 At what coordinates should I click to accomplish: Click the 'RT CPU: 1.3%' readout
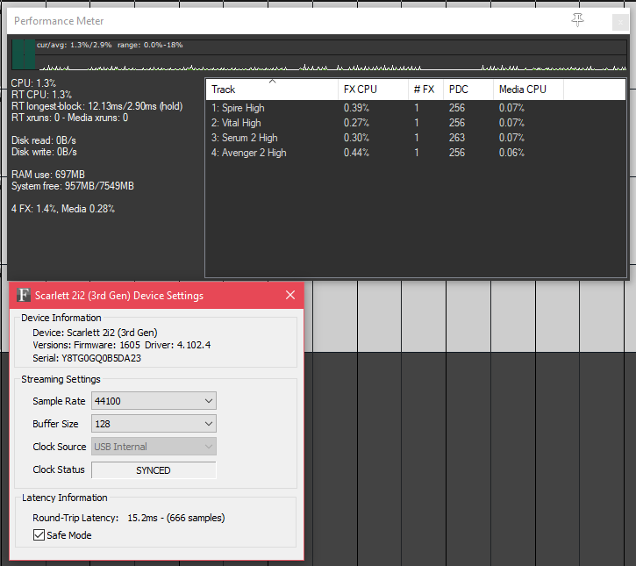(41, 95)
